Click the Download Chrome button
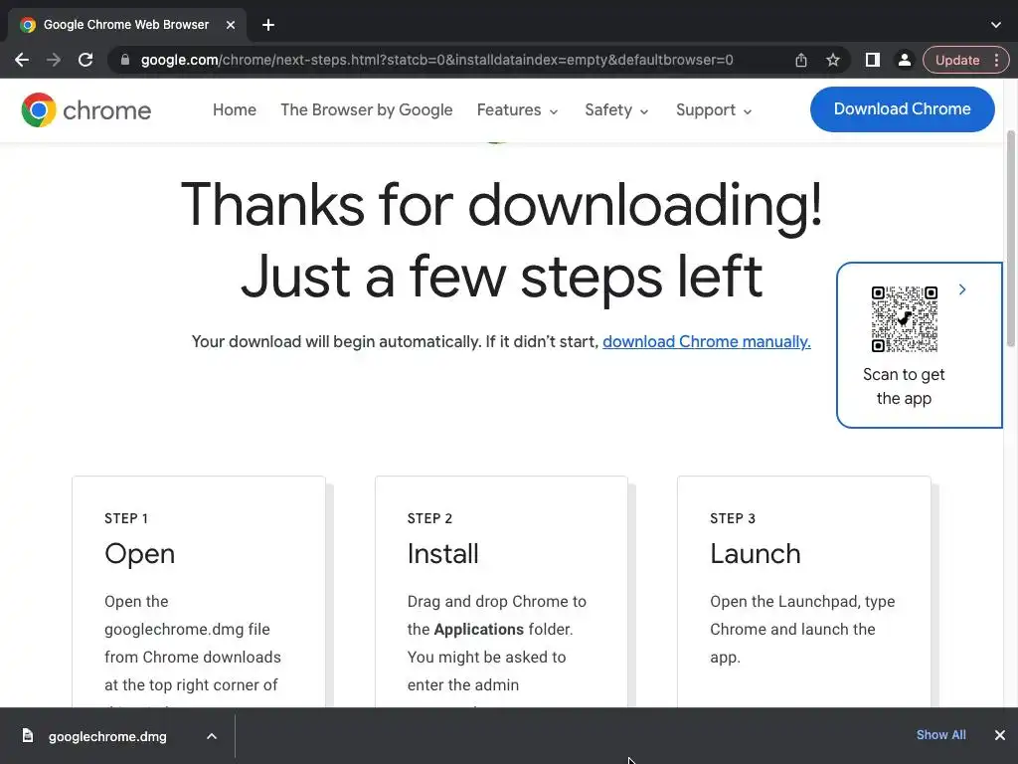The width and height of the screenshot is (1018, 764). (x=902, y=109)
